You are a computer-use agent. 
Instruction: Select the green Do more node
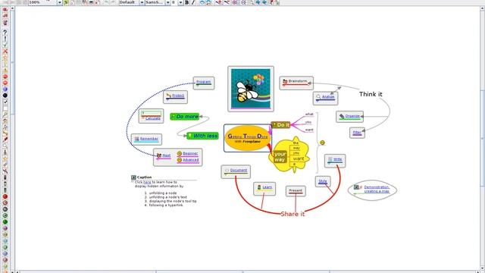[x=185, y=116]
